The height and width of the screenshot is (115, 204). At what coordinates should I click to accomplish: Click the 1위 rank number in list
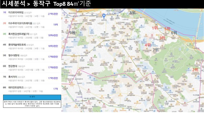point(4,12)
